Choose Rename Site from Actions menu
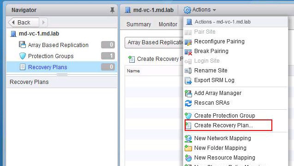The width and height of the screenshot is (294, 166). pos(211,71)
